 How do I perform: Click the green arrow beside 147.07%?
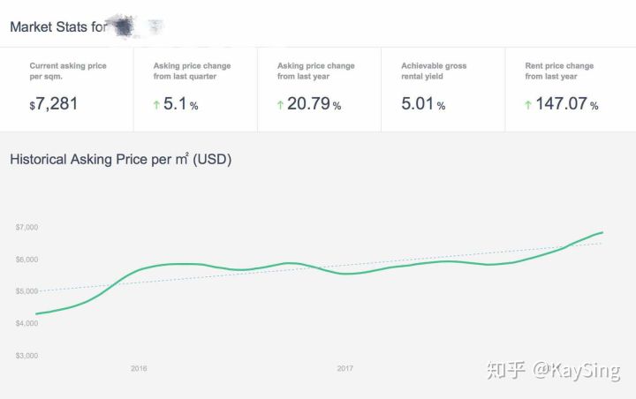tap(528, 105)
